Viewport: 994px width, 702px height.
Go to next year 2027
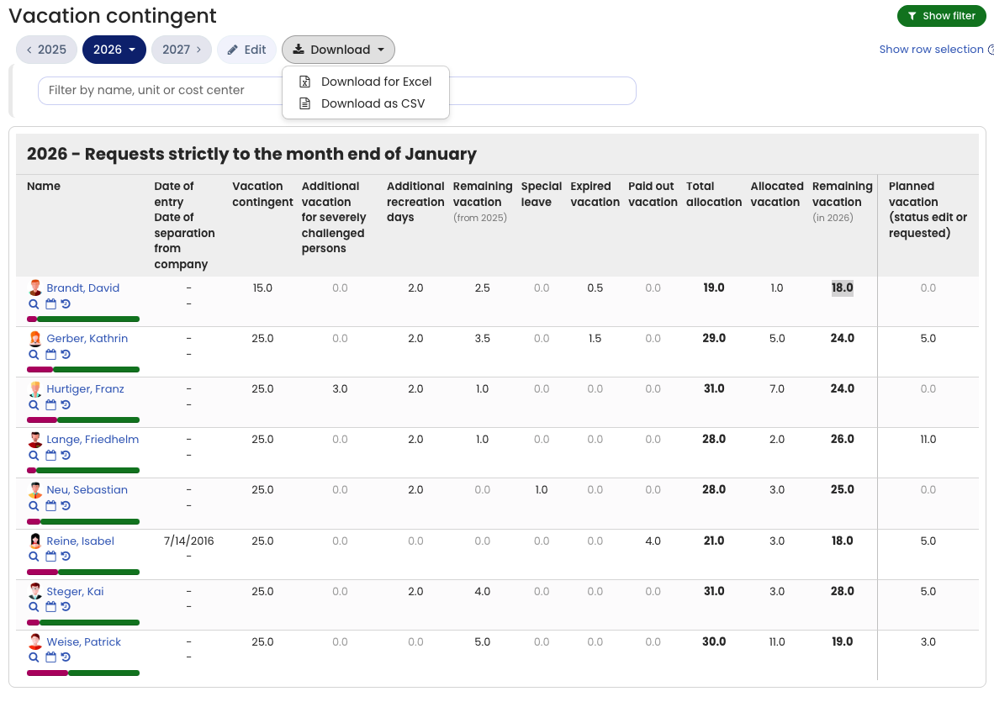(182, 50)
